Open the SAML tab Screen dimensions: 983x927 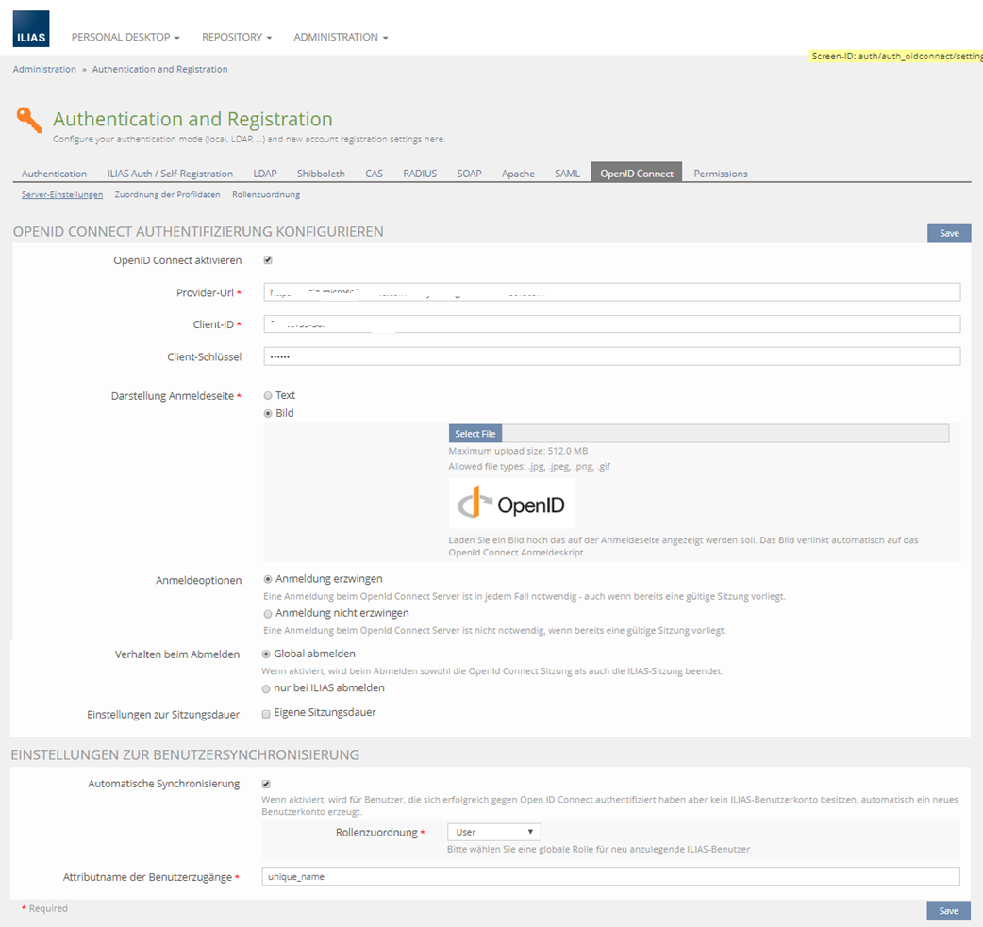tap(567, 174)
